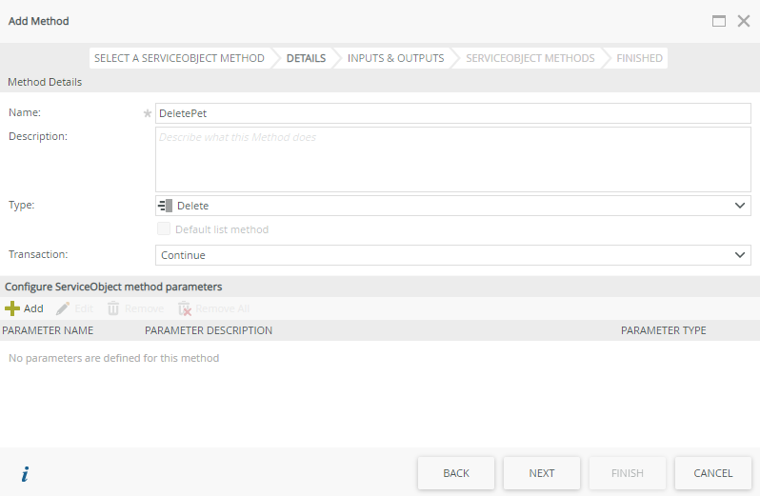Click into the Description text area

coord(452,160)
